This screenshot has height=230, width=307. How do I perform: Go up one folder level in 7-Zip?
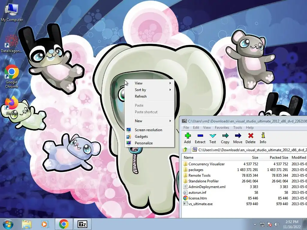tap(185, 150)
